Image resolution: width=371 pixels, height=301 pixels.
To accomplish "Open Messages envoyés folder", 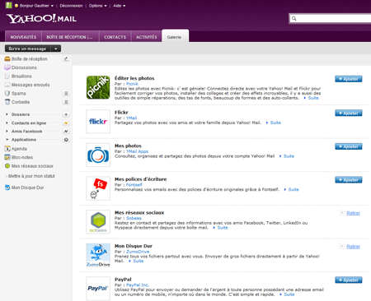I will (x=31, y=85).
